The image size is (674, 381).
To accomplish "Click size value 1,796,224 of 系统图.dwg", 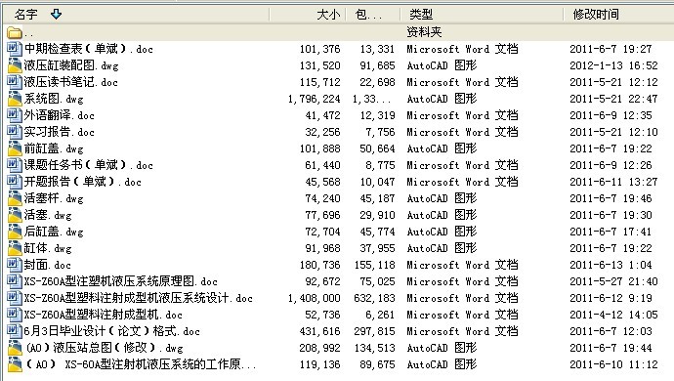I will (x=314, y=99).
